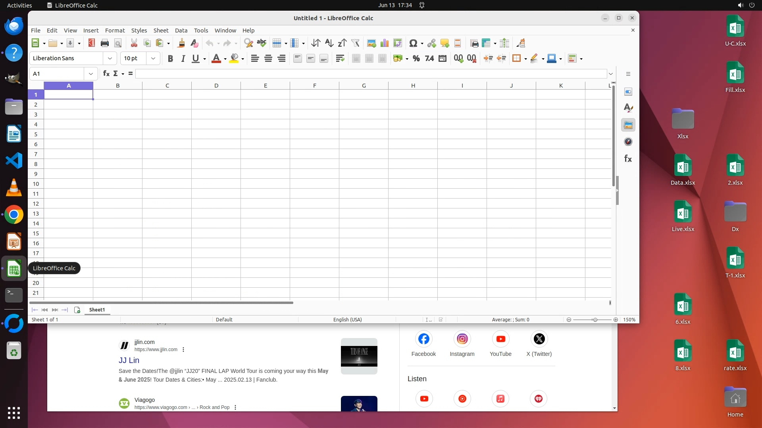Expand the font name dropdown
The image size is (762, 428).
click(x=110, y=59)
